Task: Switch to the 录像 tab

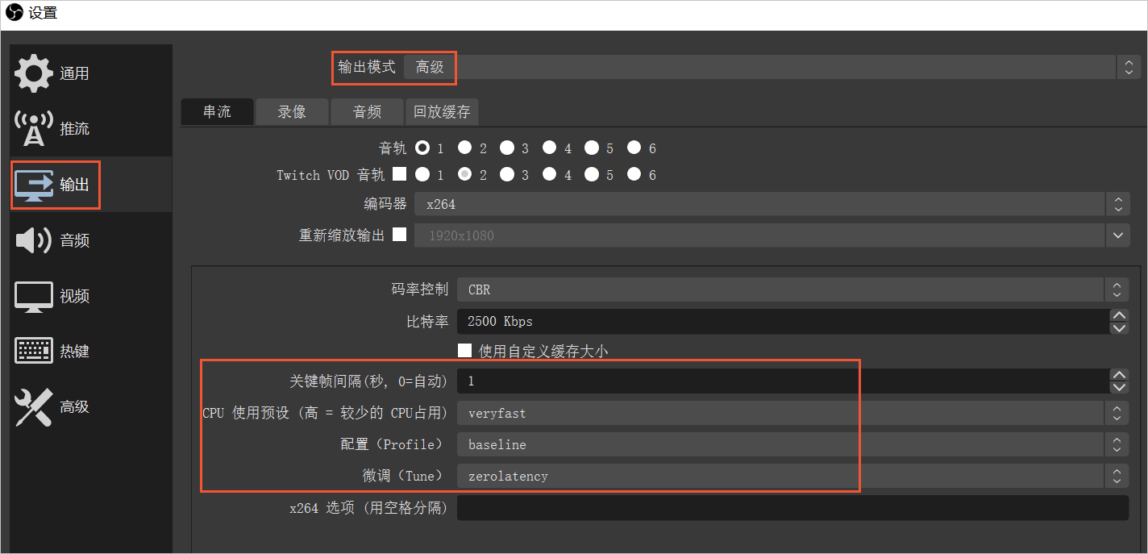Action: [x=291, y=112]
